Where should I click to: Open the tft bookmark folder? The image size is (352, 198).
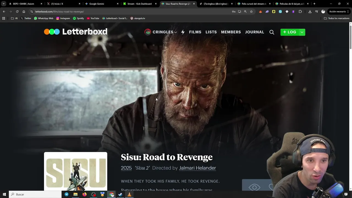click(x=14, y=18)
